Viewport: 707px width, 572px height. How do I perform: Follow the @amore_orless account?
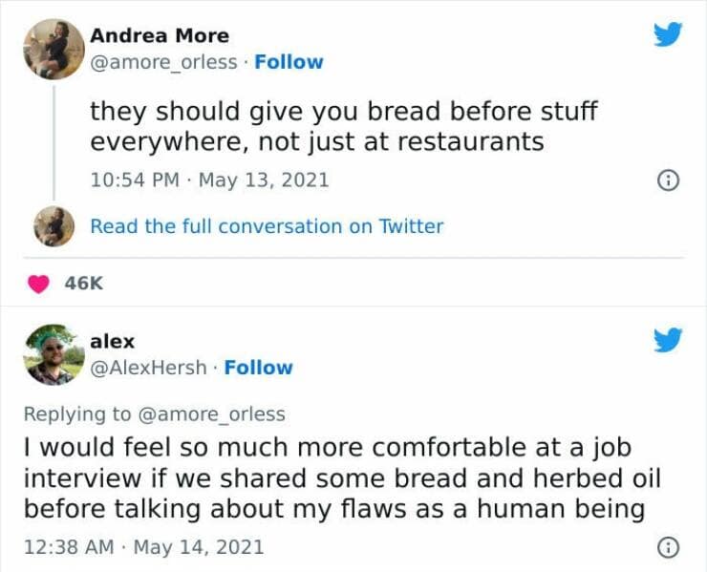click(x=289, y=62)
